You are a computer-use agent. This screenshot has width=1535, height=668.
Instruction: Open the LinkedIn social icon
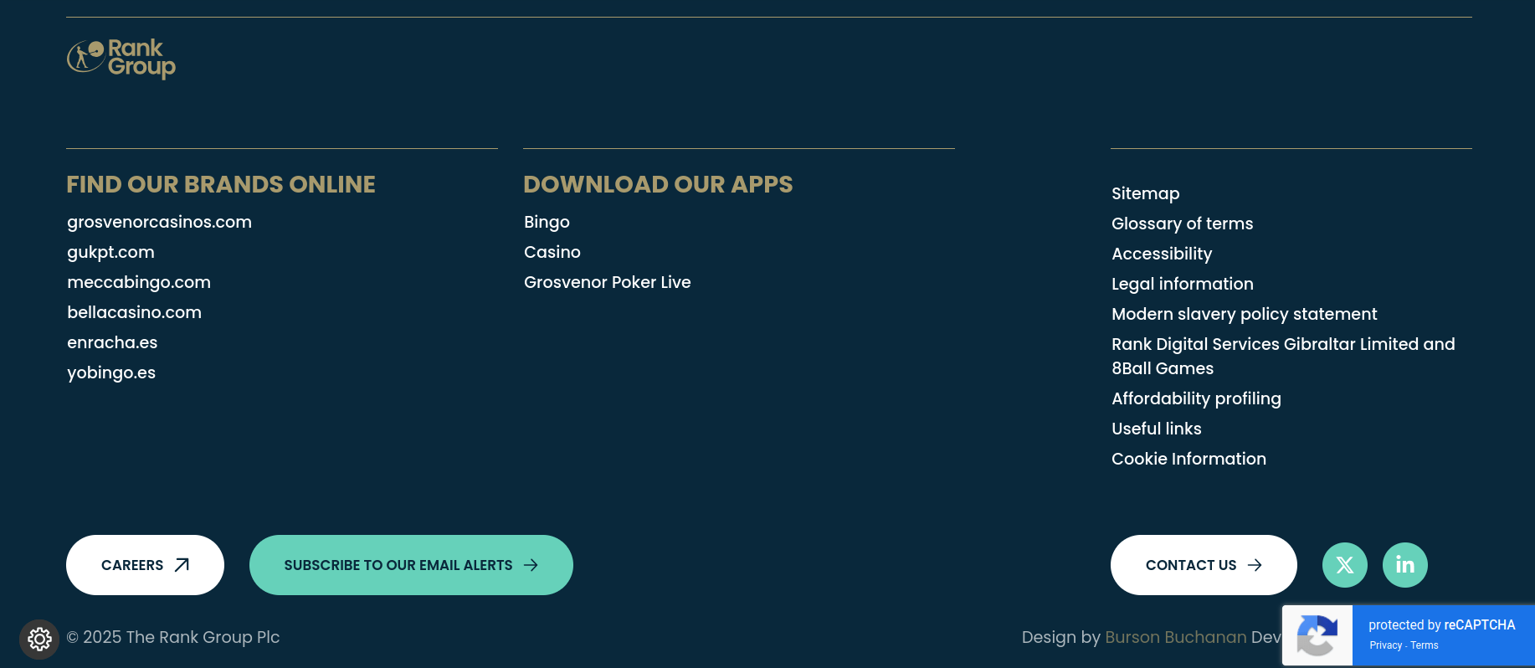1404,565
